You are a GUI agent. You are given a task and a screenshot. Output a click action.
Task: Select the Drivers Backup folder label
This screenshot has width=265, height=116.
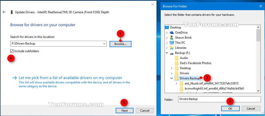click(190, 78)
